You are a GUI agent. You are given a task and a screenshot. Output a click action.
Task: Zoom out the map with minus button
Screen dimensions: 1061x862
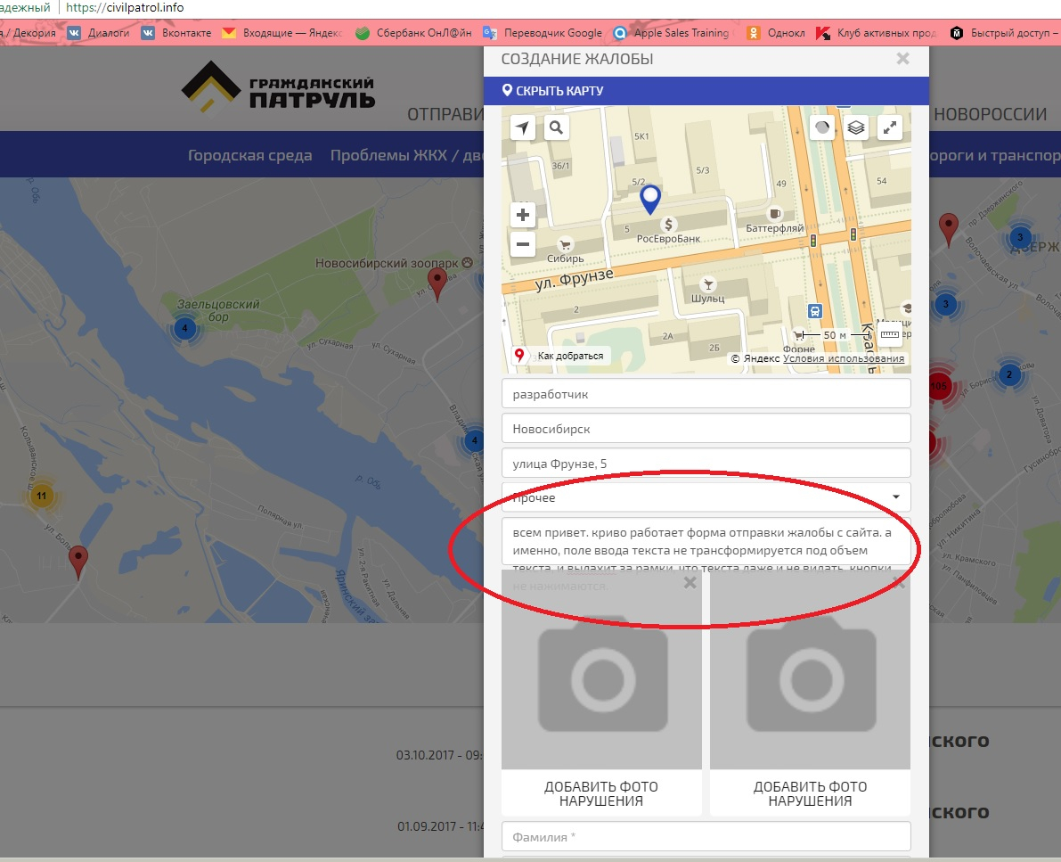(x=523, y=244)
